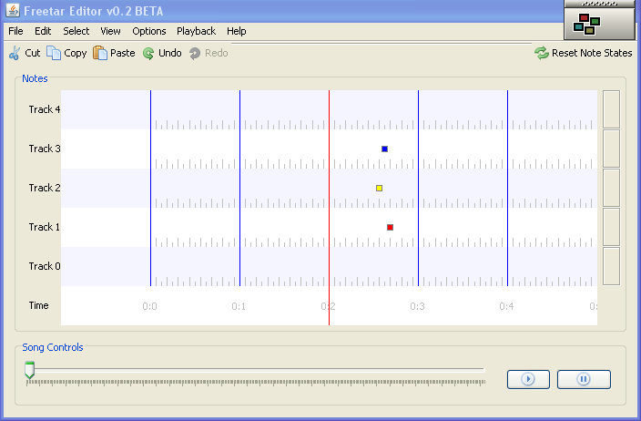Click the Time row label
Screen dimensions: 641x421
point(38,305)
